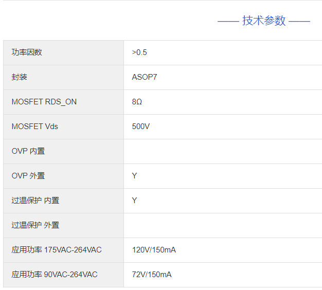Select the 过温保护 外置 label

[35, 225]
